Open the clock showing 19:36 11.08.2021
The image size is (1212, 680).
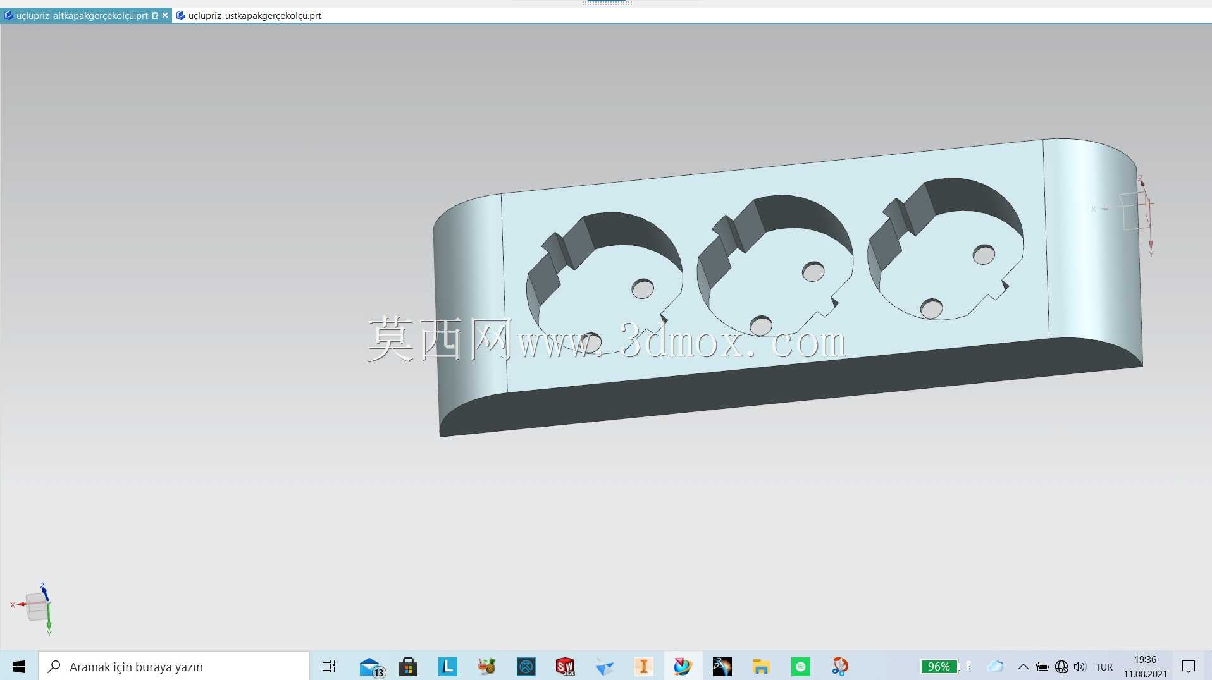point(1145,666)
